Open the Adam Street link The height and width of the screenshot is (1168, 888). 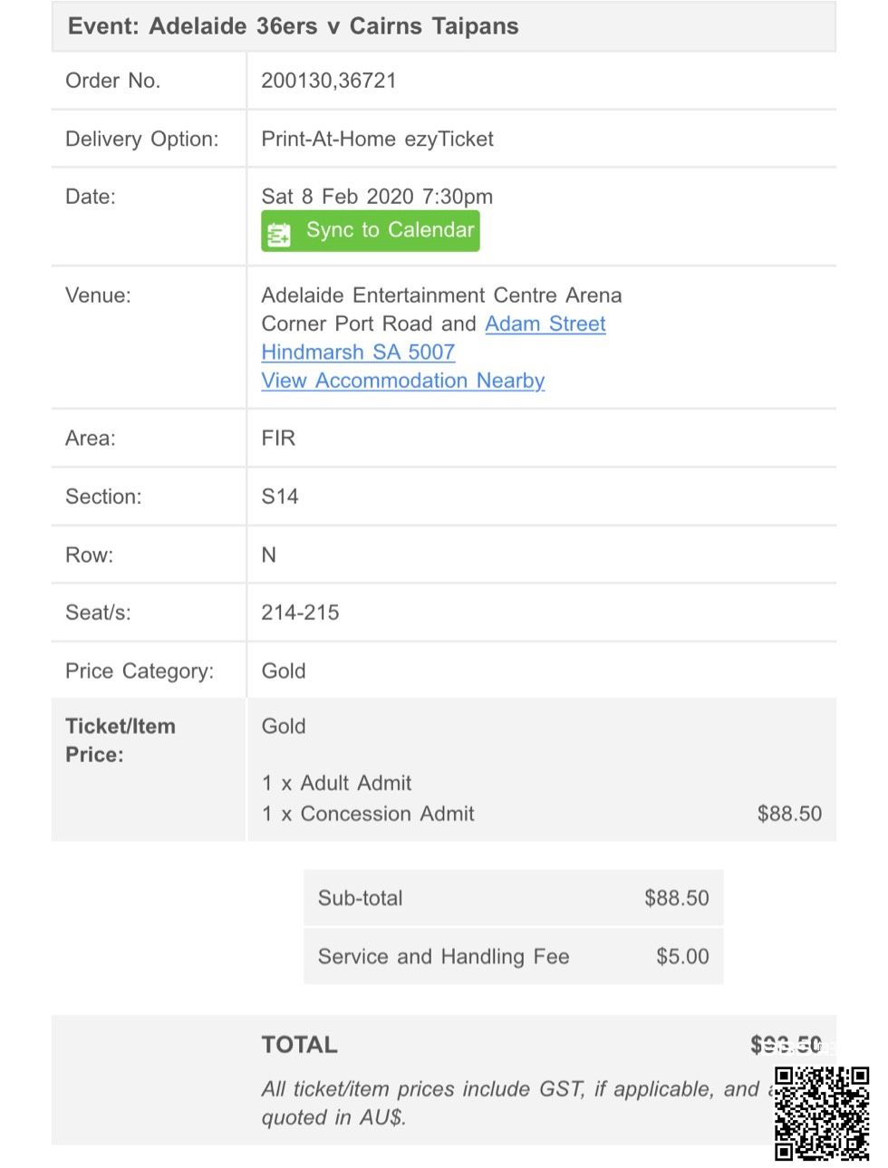(x=545, y=323)
